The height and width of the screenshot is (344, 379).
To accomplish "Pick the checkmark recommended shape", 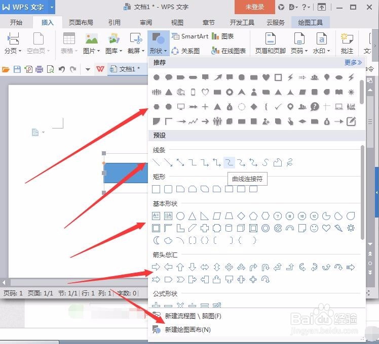I will click(278, 106).
